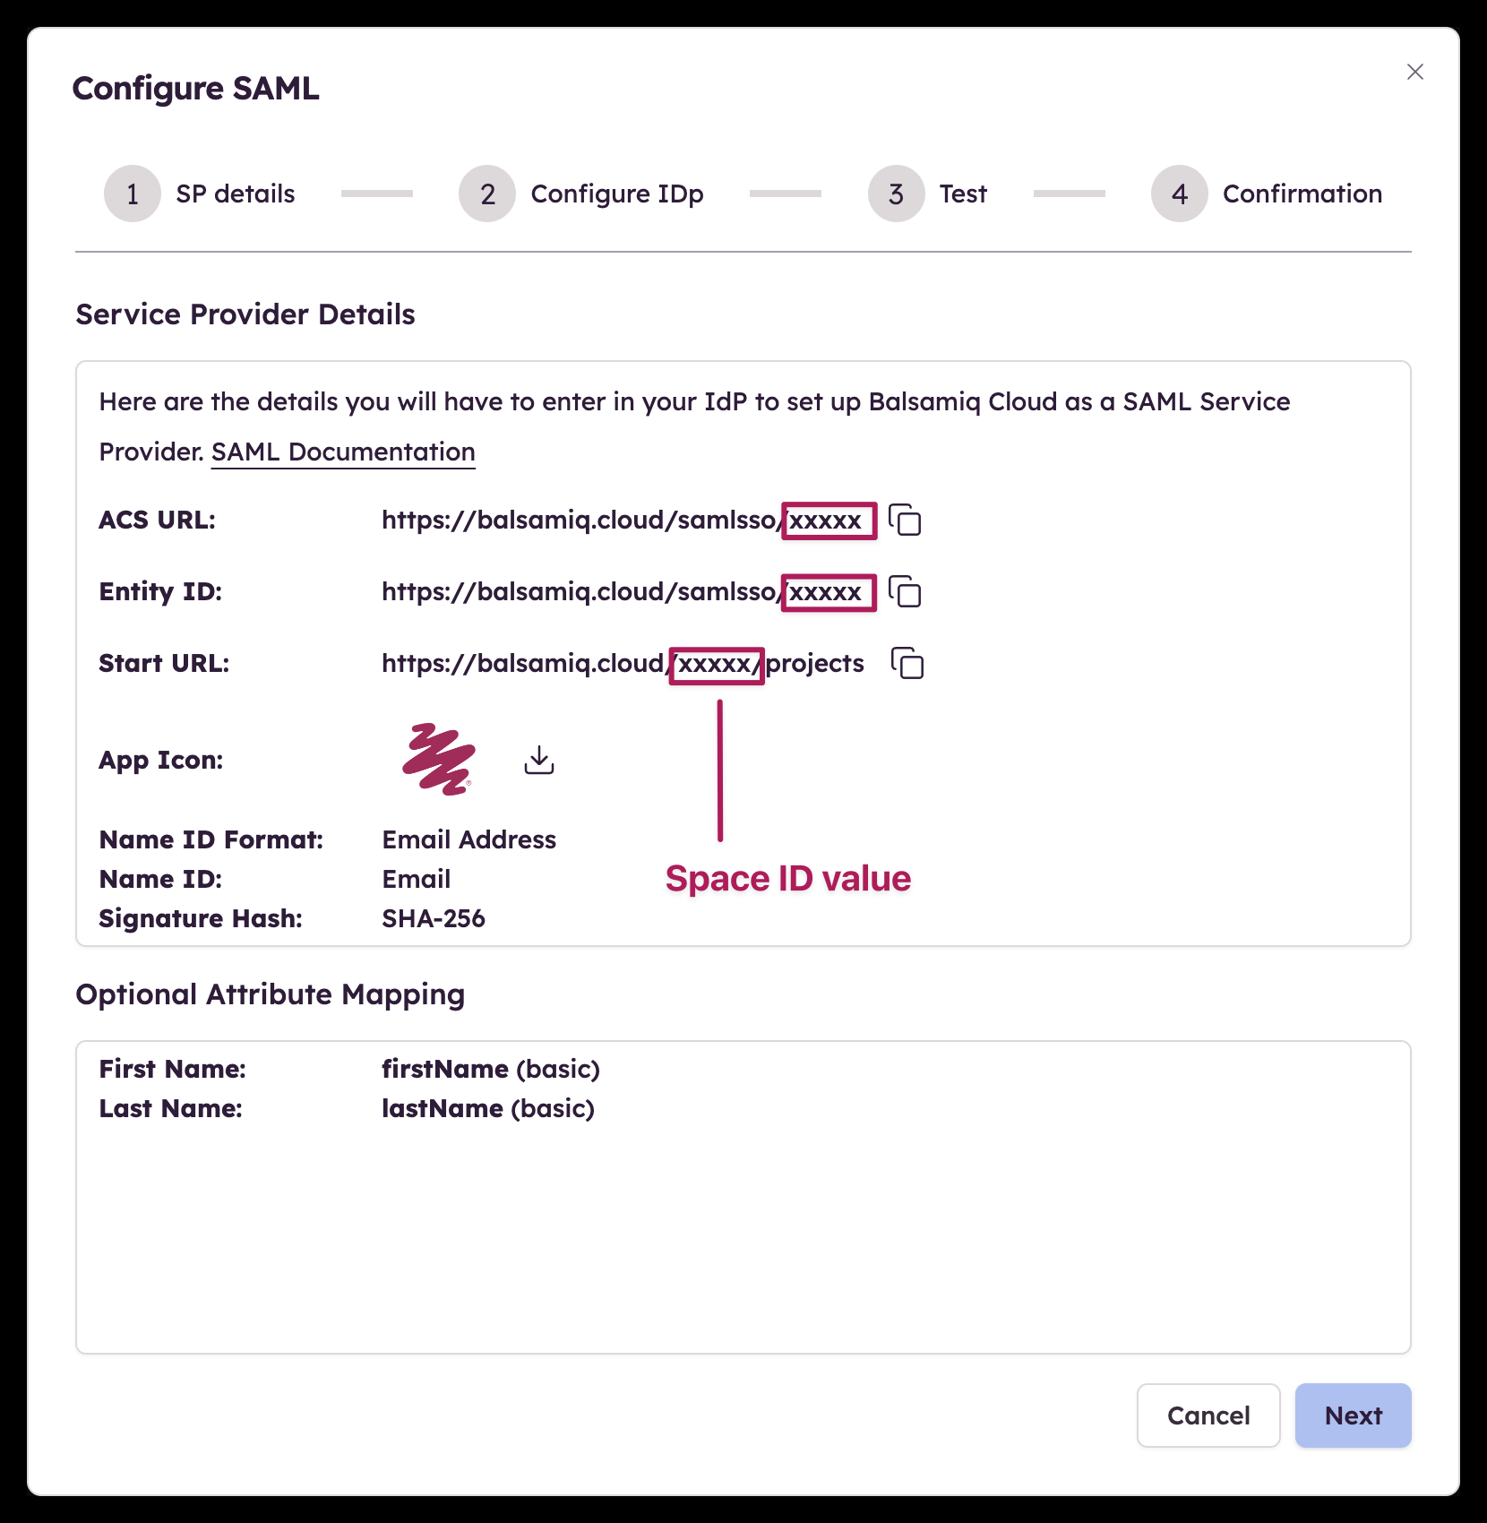1487x1523 pixels.
Task: Click the duplicate icon beside Entity ID
Action: (x=906, y=591)
